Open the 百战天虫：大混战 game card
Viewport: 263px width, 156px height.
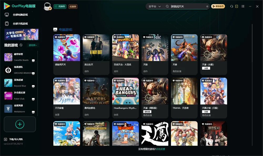pos(125,55)
